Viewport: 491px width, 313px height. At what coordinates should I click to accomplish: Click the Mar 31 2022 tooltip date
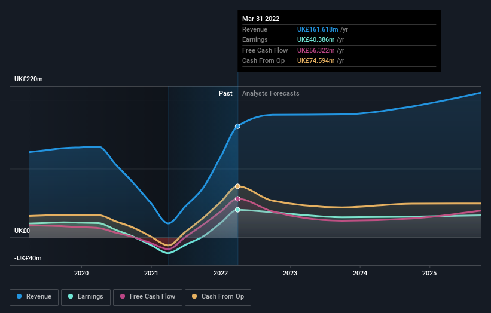pos(261,19)
